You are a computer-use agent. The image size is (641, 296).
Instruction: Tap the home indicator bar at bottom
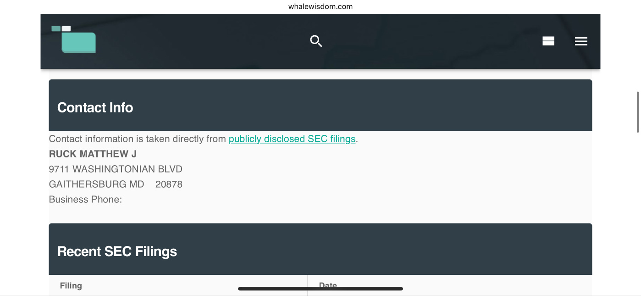point(320,289)
